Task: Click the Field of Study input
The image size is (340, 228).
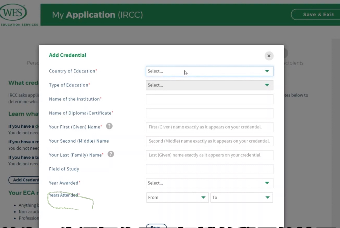Action: (x=209, y=169)
